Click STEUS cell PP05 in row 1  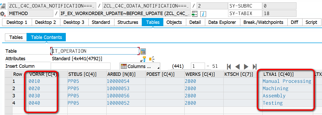pos(87,81)
